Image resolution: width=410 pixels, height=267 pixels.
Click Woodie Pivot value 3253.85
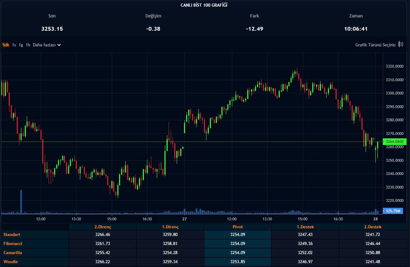click(x=238, y=261)
